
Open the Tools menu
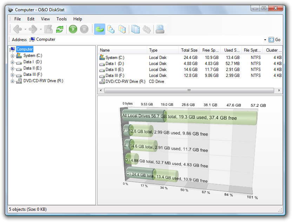point(61,19)
